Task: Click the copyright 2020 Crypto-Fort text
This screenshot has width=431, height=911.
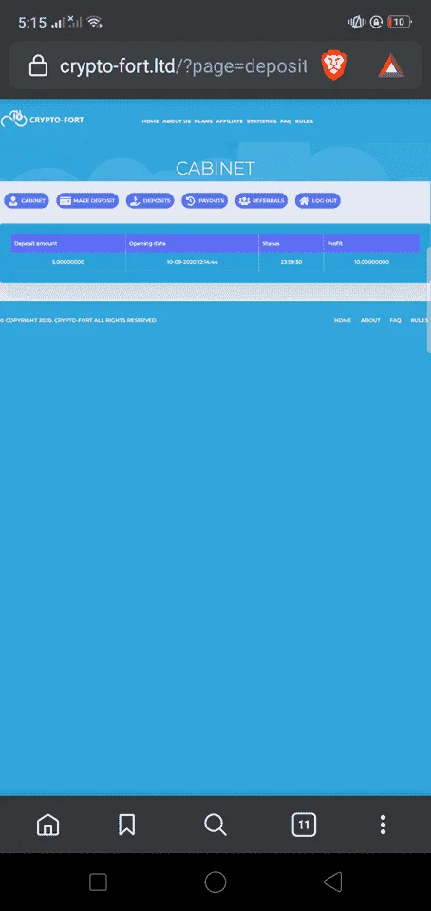Action: coord(79,320)
